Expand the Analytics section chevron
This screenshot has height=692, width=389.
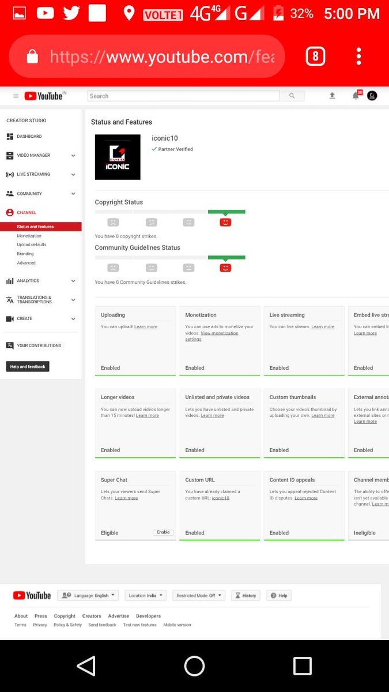tap(73, 281)
